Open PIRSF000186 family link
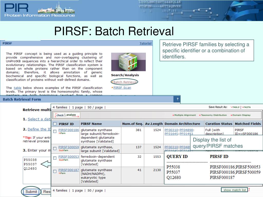Viewport: 263px width, 197px height. coord(69,130)
